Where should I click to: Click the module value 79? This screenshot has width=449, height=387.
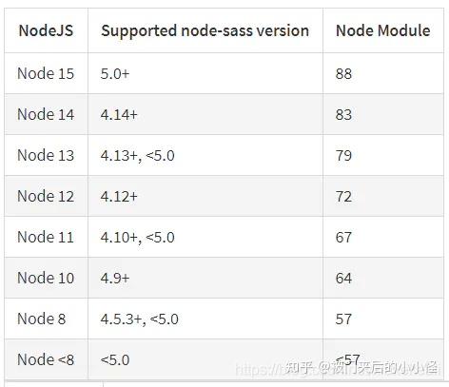pyautogui.click(x=343, y=155)
